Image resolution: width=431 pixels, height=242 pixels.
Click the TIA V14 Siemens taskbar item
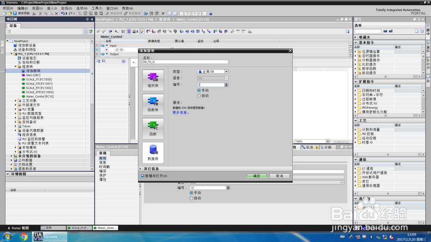[50, 236]
